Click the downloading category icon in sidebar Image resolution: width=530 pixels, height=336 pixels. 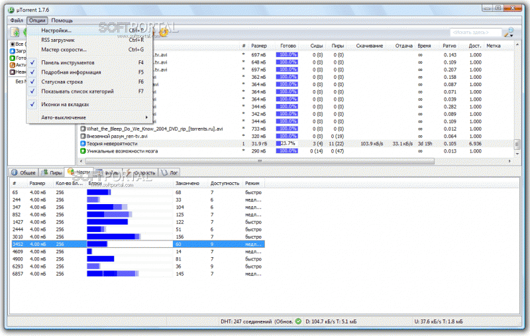pyautogui.click(x=13, y=51)
